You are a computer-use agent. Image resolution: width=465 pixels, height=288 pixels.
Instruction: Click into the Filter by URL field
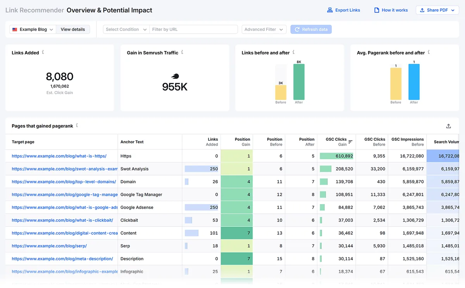pos(193,29)
